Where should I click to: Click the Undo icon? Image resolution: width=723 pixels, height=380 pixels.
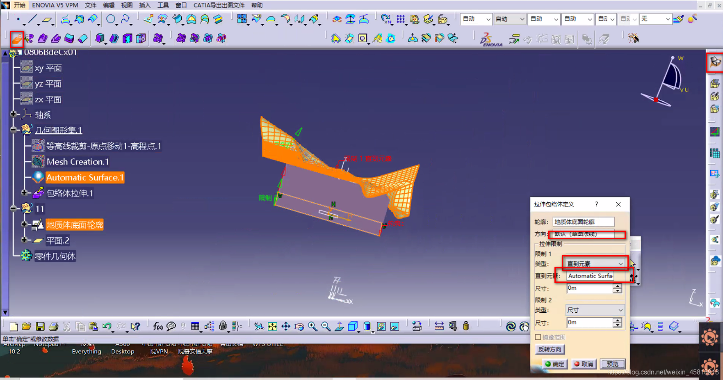tap(107, 326)
